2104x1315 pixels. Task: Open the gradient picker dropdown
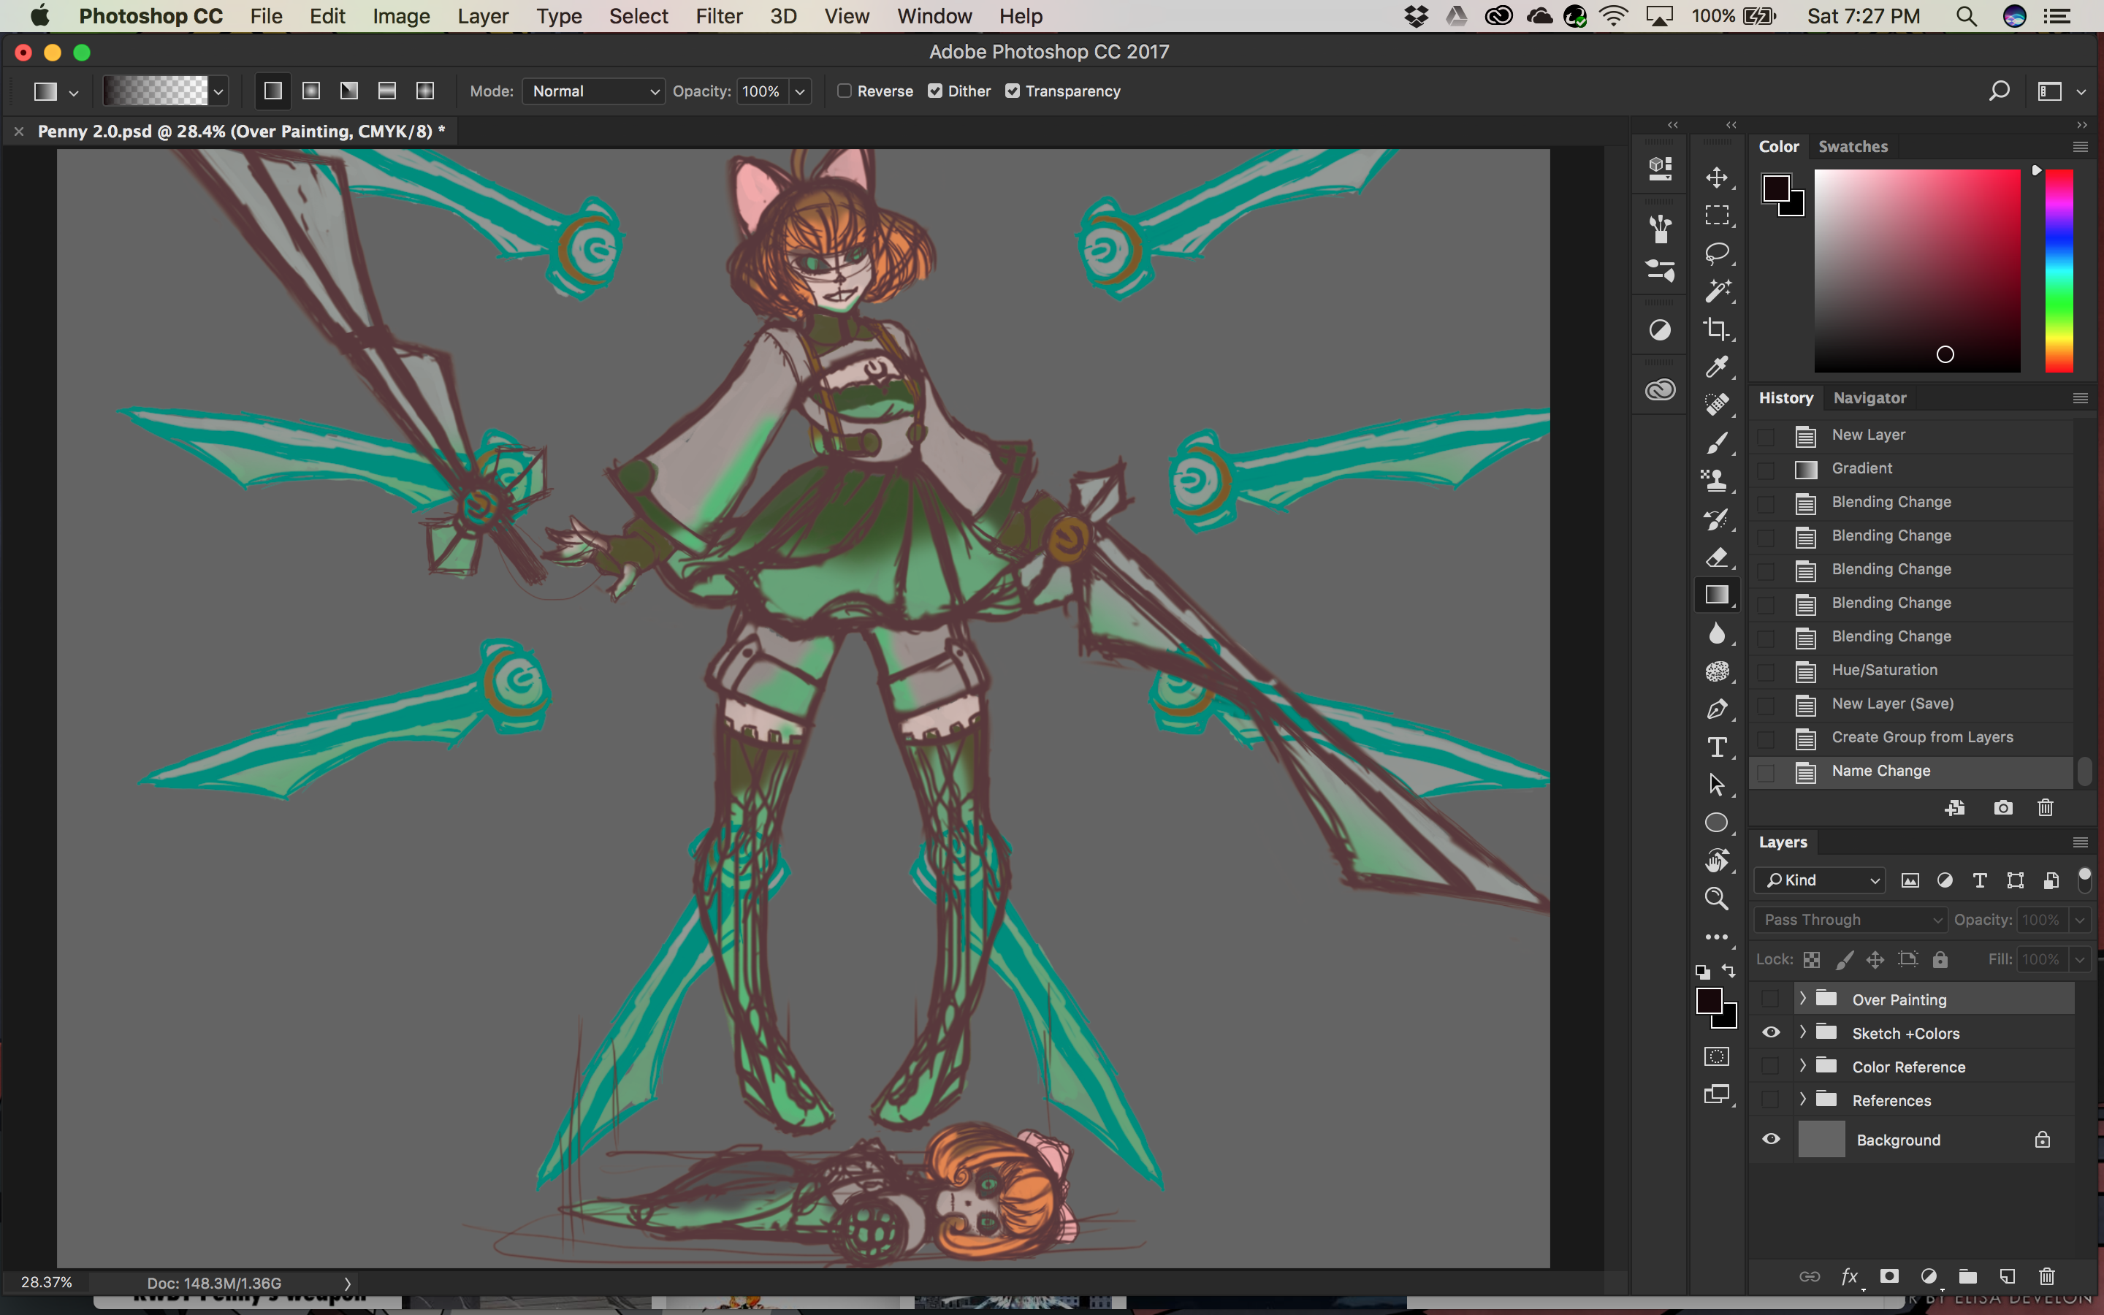218,91
